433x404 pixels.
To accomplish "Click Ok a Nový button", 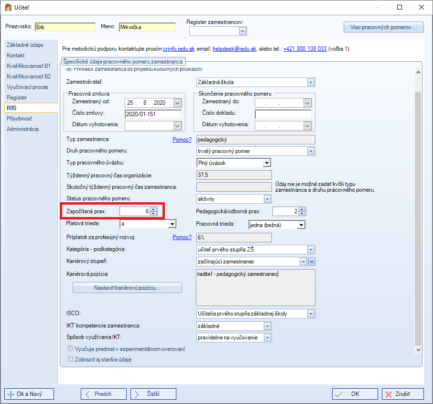I will coord(29,394).
